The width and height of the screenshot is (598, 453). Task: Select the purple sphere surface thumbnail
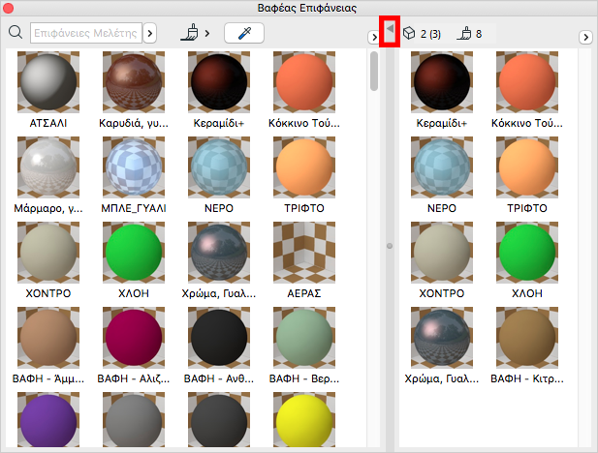click(x=48, y=420)
